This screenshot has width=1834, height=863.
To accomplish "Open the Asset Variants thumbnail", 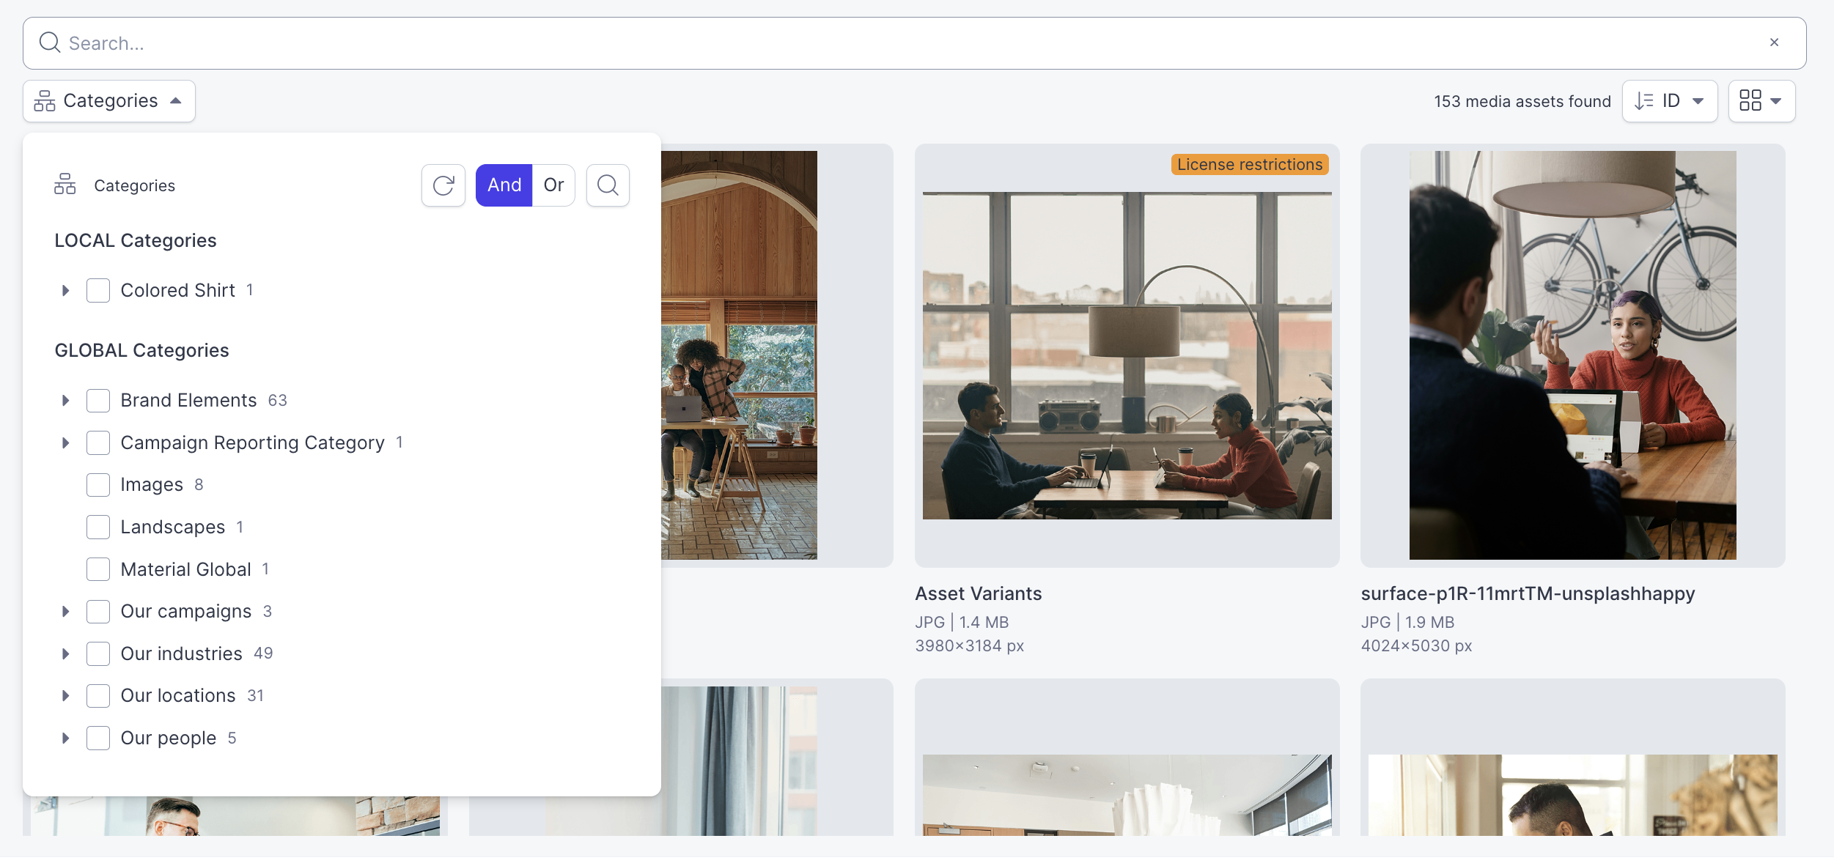I will (x=1127, y=356).
